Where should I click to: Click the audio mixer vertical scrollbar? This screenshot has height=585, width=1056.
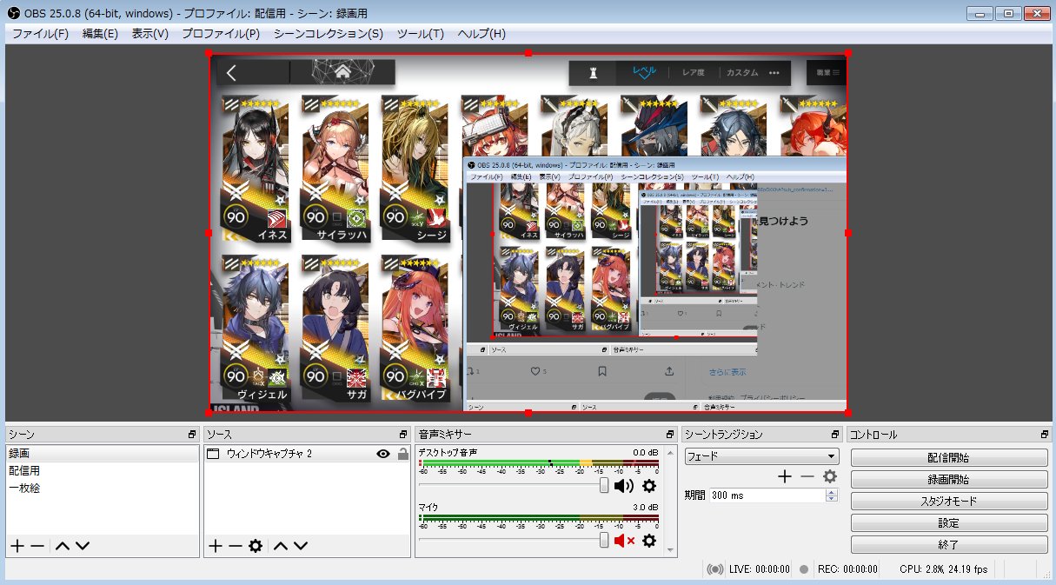pos(670,502)
